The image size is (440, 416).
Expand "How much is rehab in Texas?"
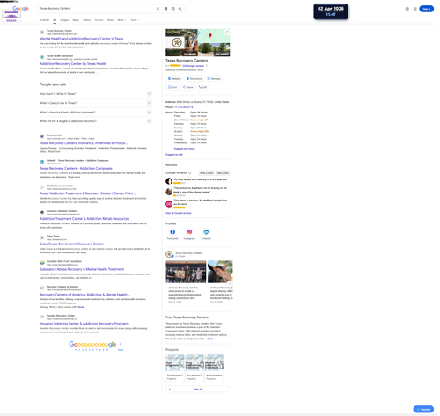click(96, 94)
